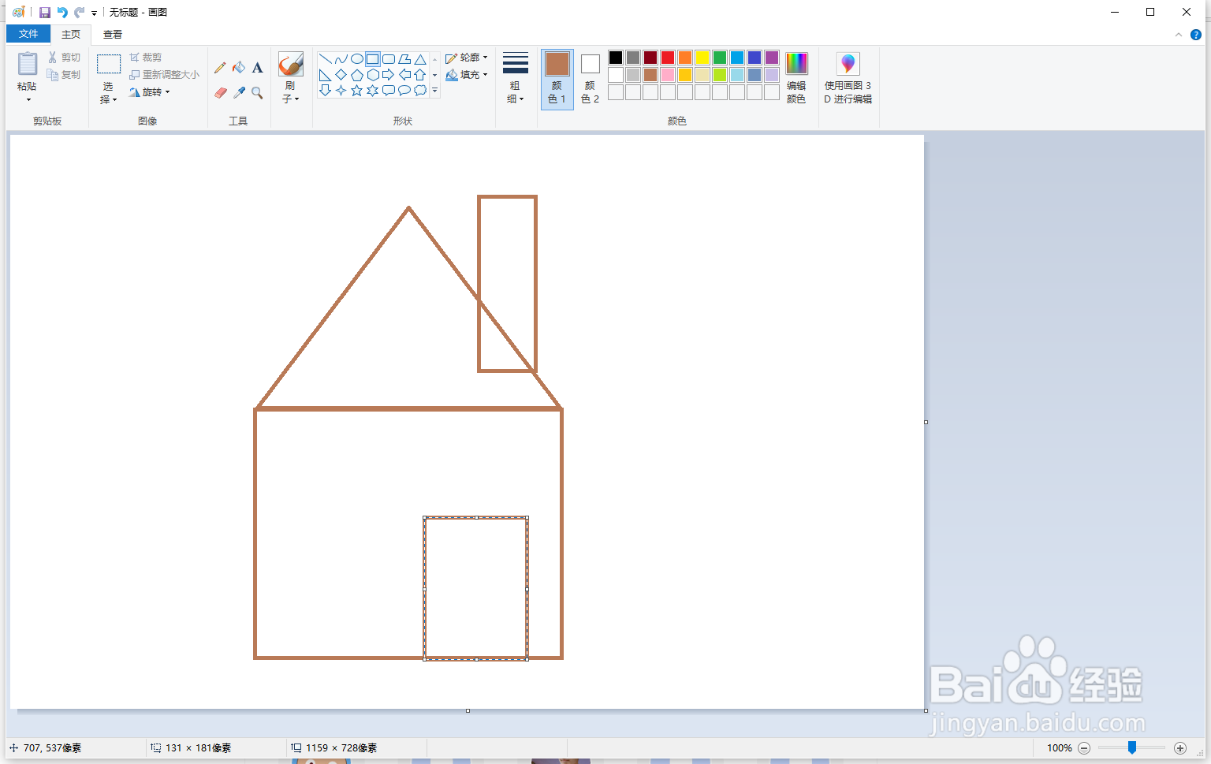Pick the yellow color swatch
This screenshot has height=764, width=1211.
702,58
